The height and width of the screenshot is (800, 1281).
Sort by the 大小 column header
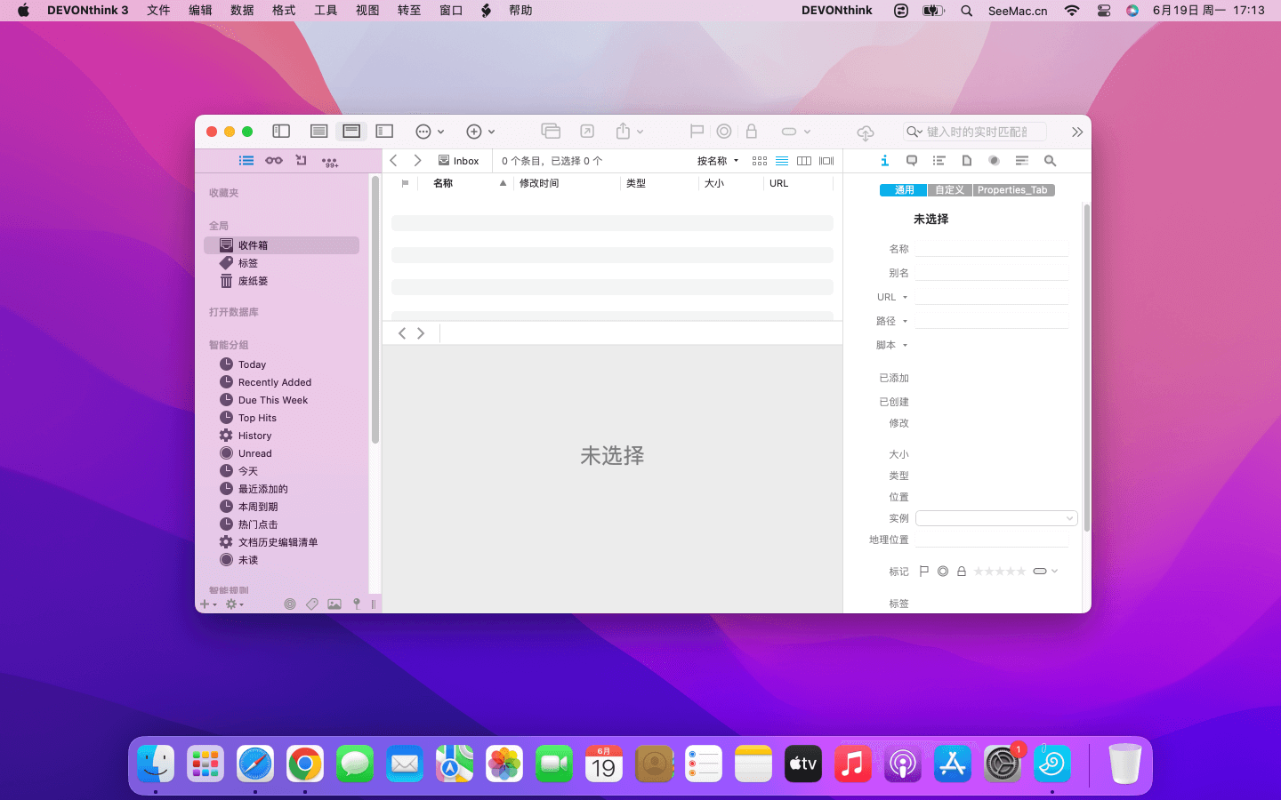pos(730,183)
